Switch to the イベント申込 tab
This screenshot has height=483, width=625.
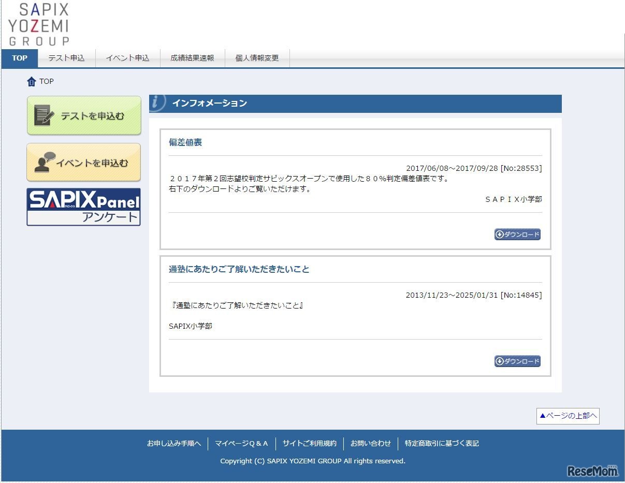(x=127, y=58)
